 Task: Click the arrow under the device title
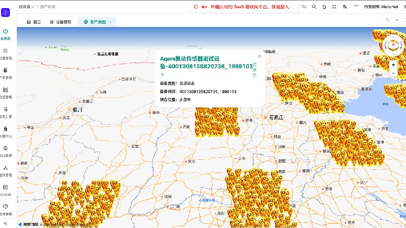click(x=162, y=74)
